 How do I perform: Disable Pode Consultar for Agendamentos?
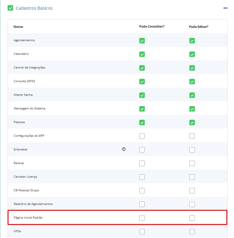[142, 41]
